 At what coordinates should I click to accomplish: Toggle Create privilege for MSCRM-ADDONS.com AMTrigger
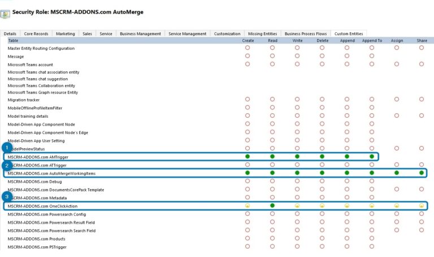coord(248,156)
